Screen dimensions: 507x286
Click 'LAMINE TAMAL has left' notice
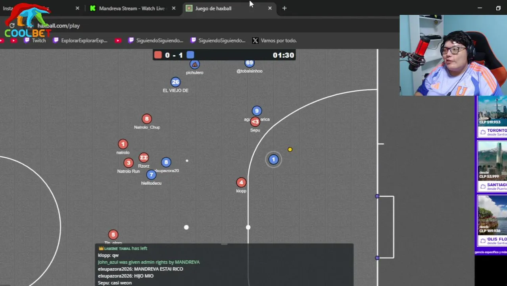click(x=123, y=248)
